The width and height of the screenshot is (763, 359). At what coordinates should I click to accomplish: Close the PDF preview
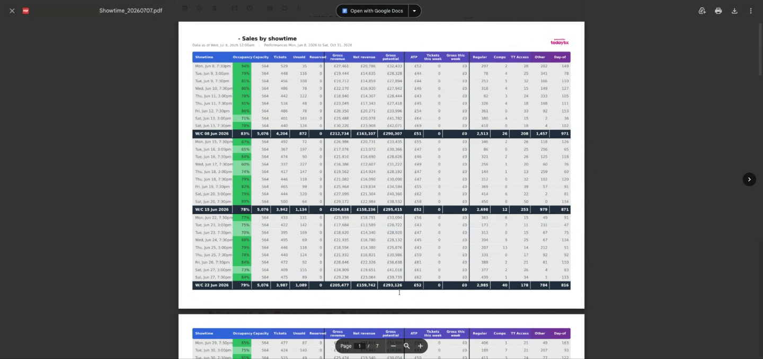pyautogui.click(x=12, y=11)
